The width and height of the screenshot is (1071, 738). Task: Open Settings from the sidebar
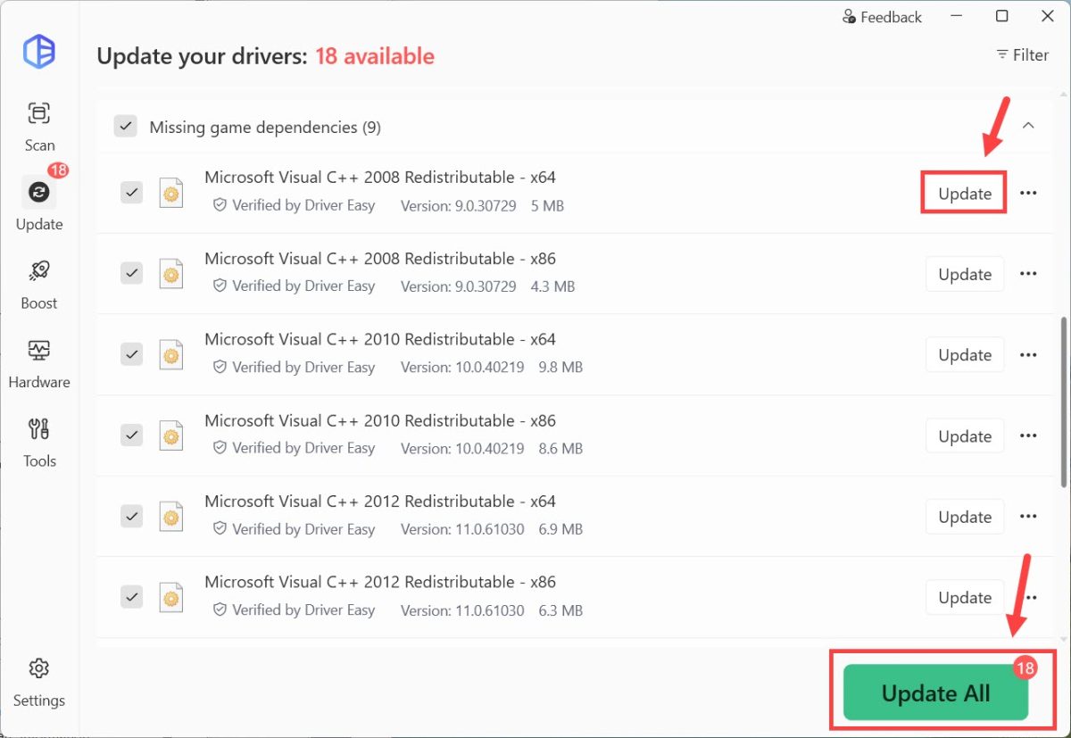pyautogui.click(x=39, y=682)
